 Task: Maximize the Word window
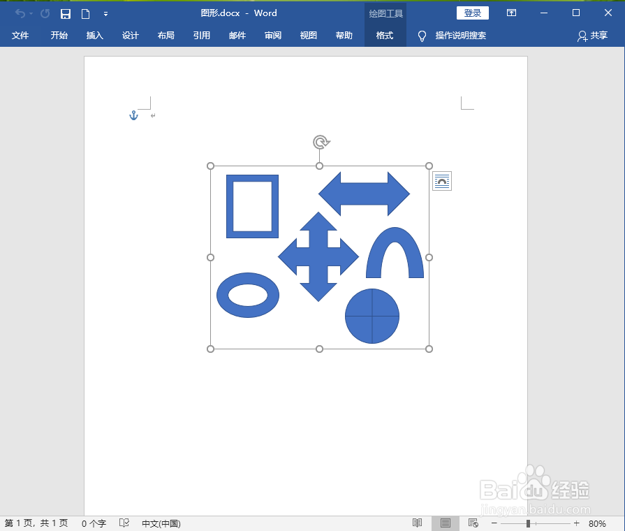(576, 13)
